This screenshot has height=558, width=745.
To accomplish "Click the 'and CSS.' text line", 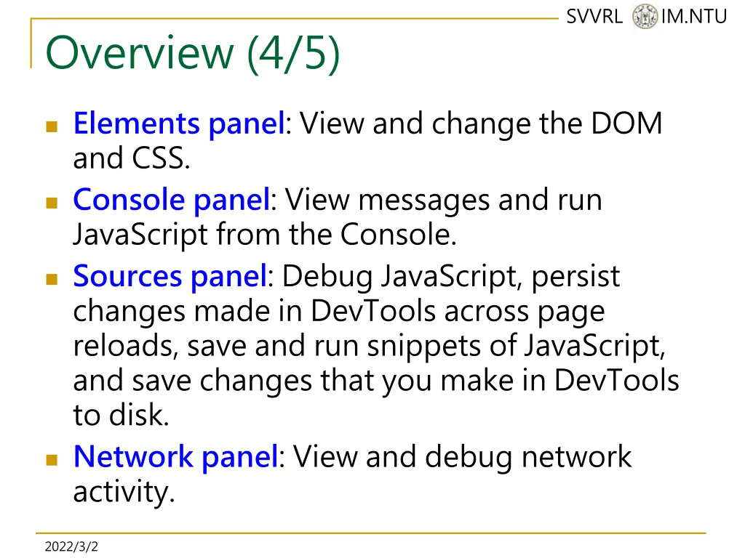I will (132, 158).
